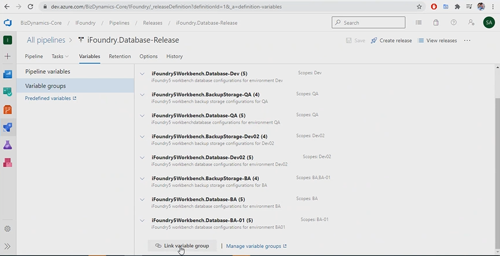Open the Artifacts icon in sidebar
The image size is (500, 256).
pyautogui.click(x=8, y=163)
